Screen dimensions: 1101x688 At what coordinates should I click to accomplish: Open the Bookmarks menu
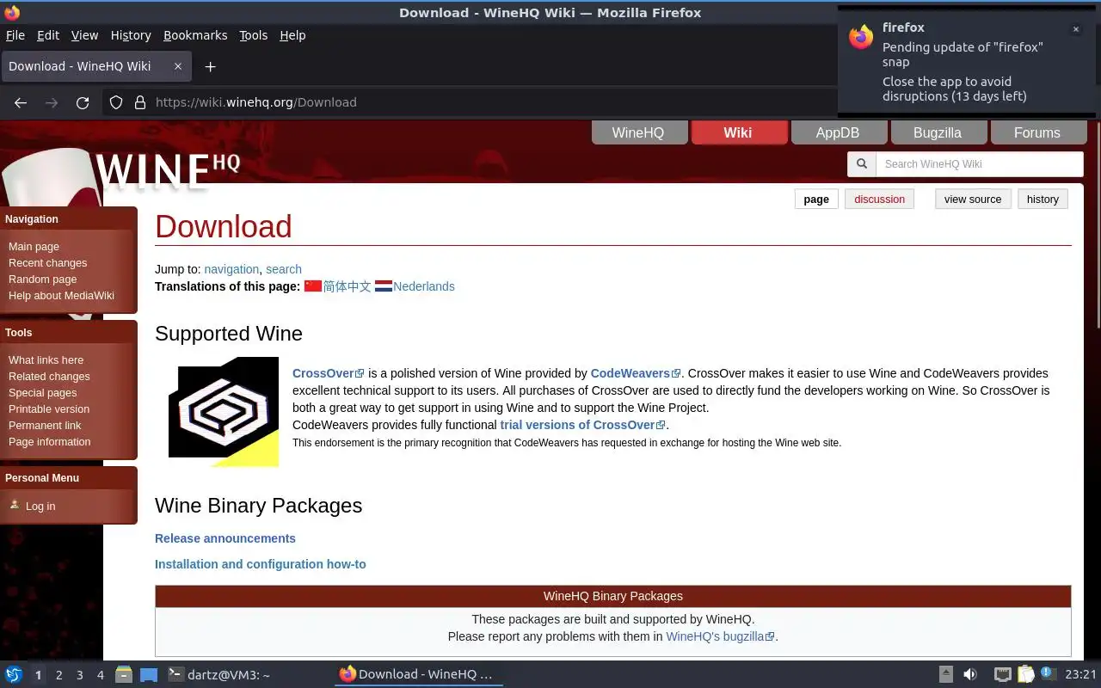click(x=195, y=35)
